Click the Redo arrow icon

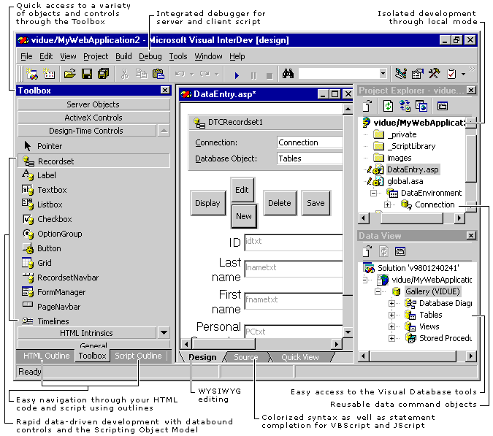tap(205, 74)
